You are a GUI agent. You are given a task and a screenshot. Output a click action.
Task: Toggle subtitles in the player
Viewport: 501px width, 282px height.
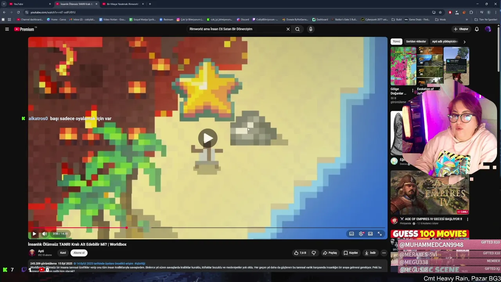pos(351,234)
